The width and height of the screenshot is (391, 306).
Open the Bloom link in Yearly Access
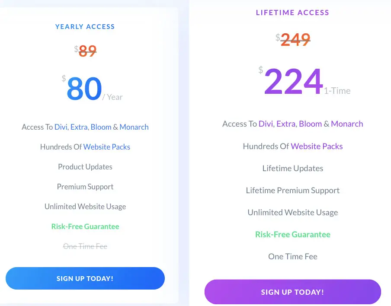[101, 127]
